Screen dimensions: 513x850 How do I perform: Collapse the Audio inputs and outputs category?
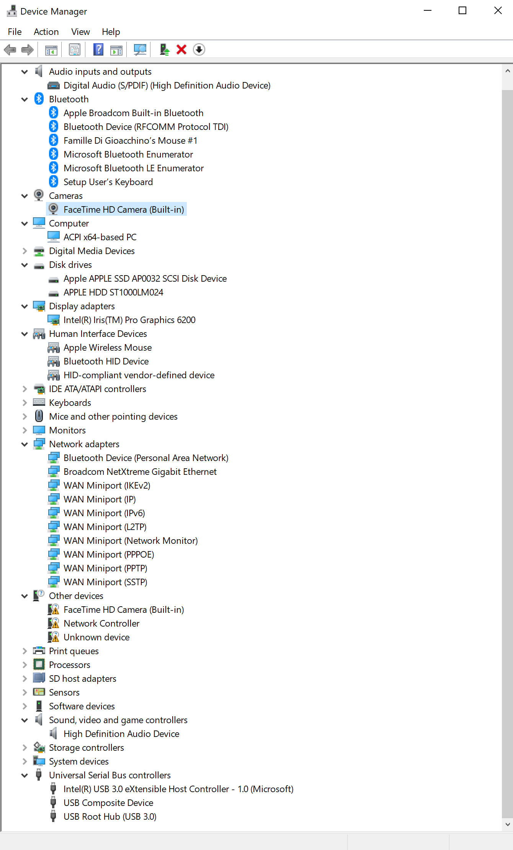pos(25,72)
